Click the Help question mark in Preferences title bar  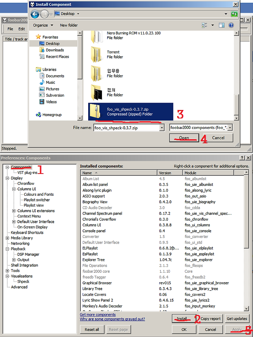[x=242, y=158]
